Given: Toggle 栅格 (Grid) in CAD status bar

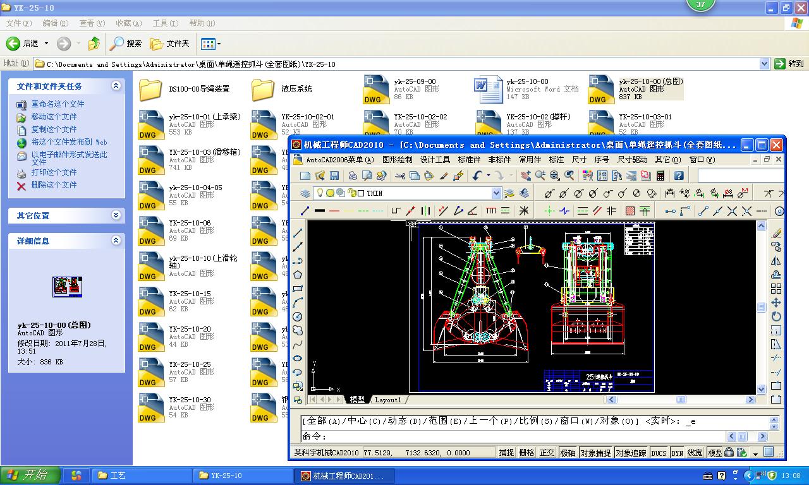Looking at the screenshot, I should click(x=526, y=453).
